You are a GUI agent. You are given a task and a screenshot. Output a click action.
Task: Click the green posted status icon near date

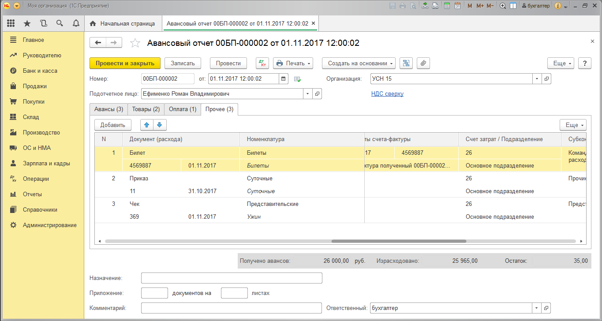pos(298,79)
